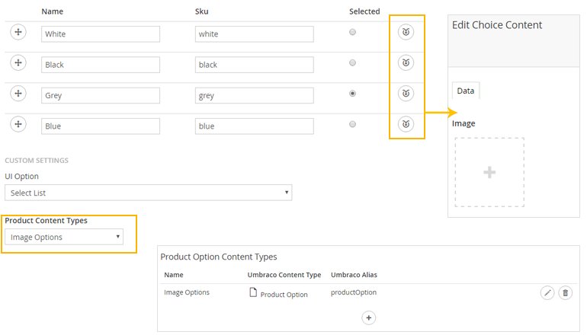The width and height of the screenshot is (587, 335).
Task: Click the move handle for the Black row
Action: click(18, 62)
